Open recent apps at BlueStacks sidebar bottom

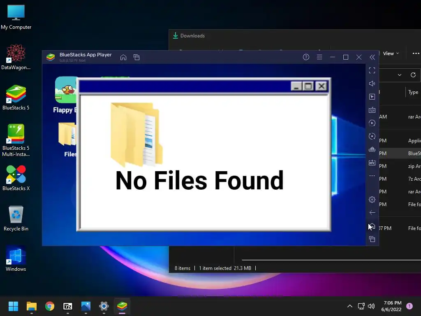click(x=372, y=239)
